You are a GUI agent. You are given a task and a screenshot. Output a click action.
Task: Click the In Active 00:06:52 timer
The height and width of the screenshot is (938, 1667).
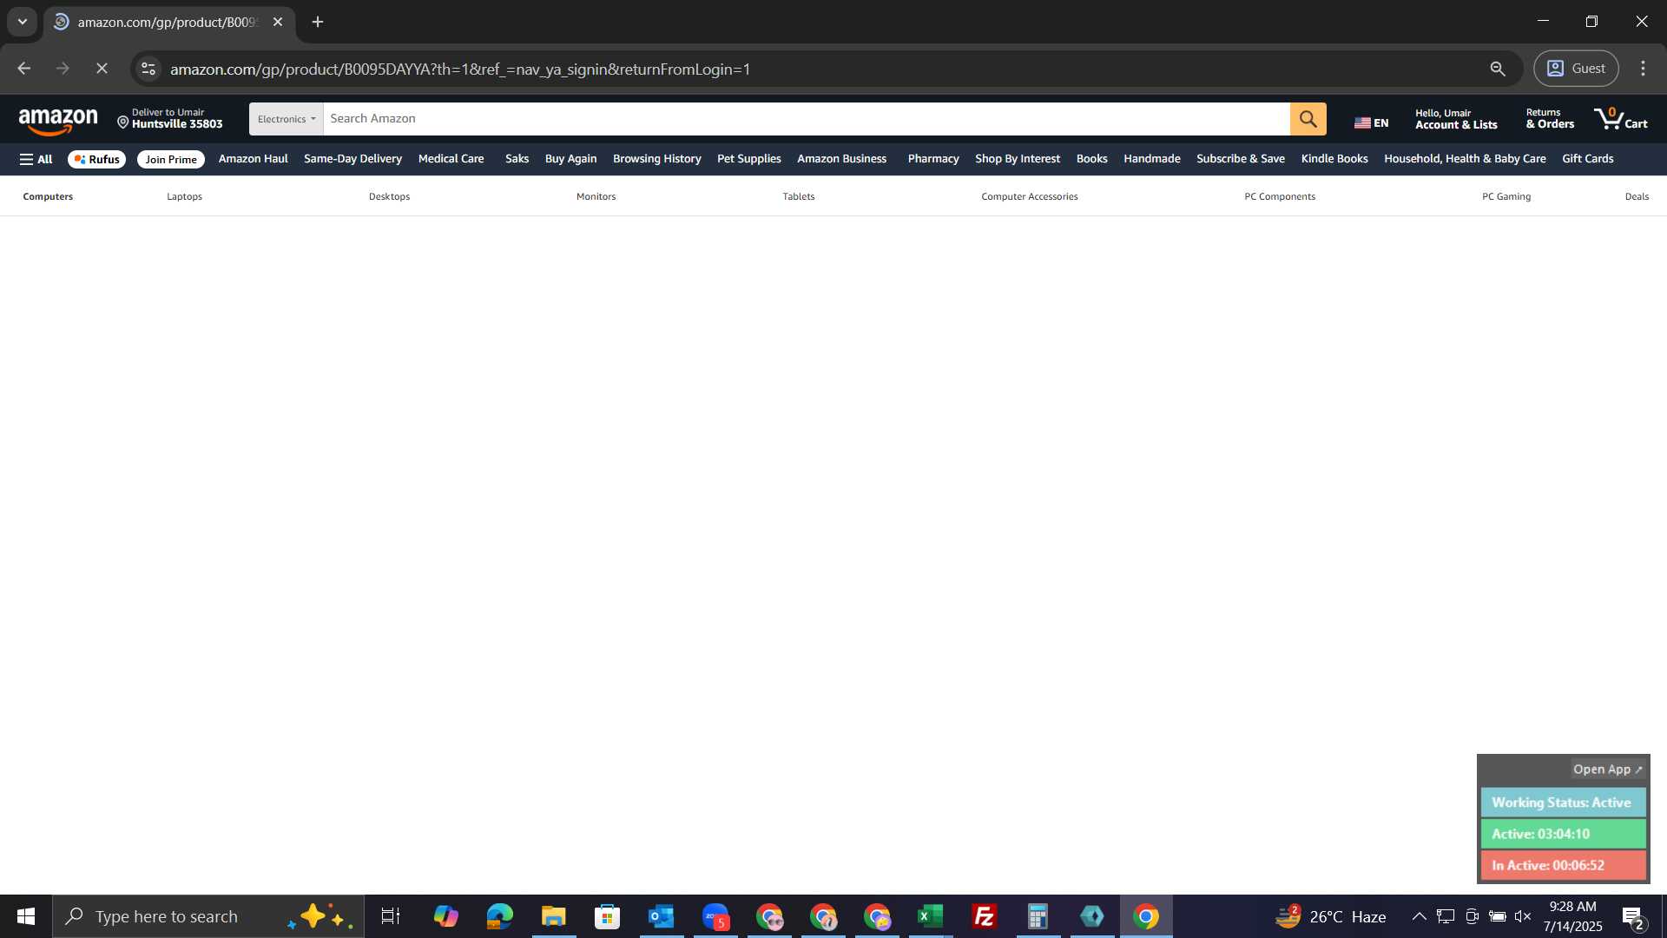[1563, 865]
